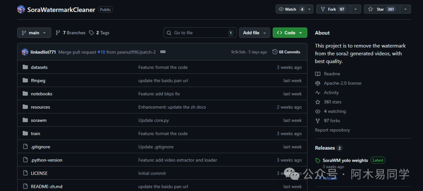Click the .python-version file icon

pos(25,160)
